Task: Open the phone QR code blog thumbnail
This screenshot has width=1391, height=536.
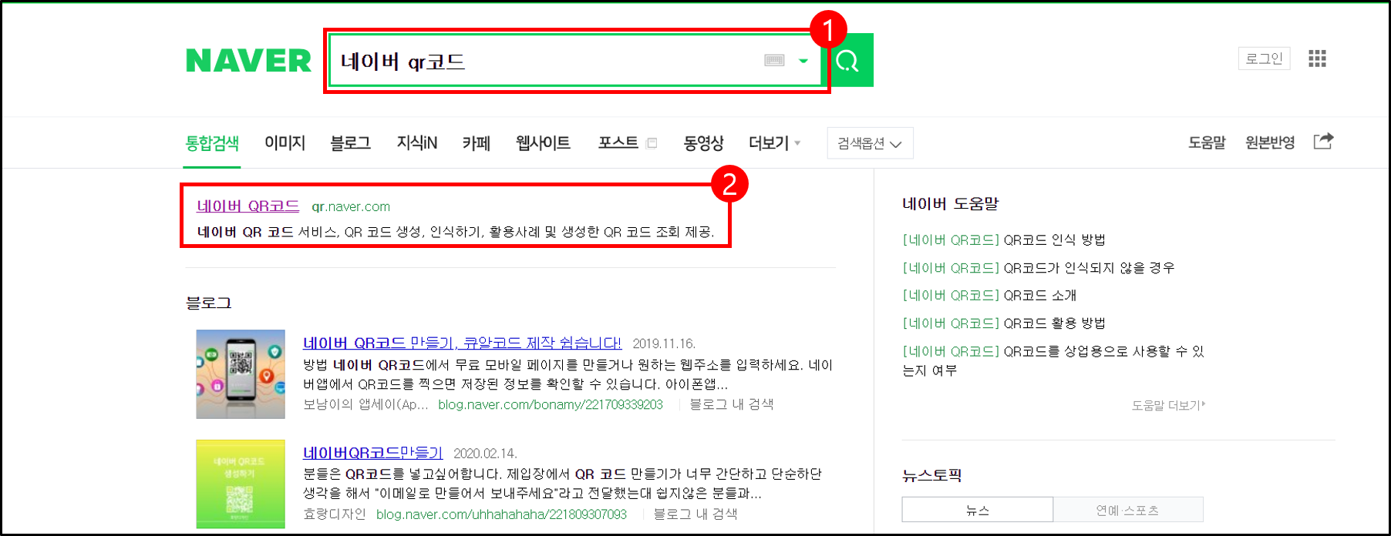Action: pos(241,374)
